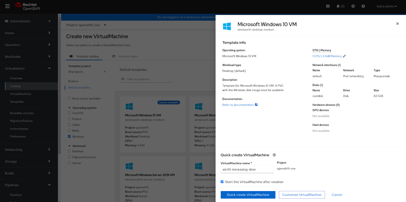Viewport: 406px width, 202px height.
Task: Enable the Boot source available filter
Action: pos(69,98)
